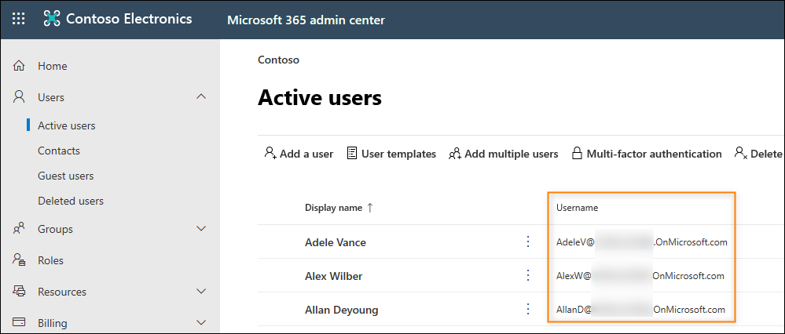Screen dimensions: 785x334
Task: Click the Delete user icon
Action: 741,153
